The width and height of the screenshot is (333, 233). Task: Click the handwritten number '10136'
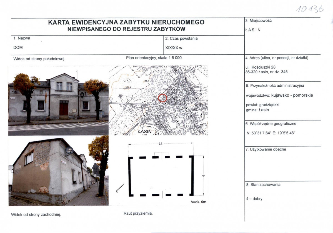(x=310, y=9)
